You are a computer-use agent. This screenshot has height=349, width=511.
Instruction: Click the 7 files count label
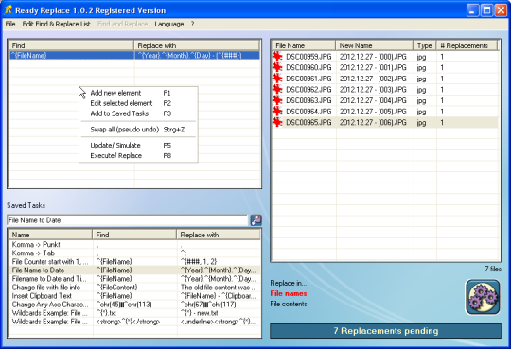point(493,269)
